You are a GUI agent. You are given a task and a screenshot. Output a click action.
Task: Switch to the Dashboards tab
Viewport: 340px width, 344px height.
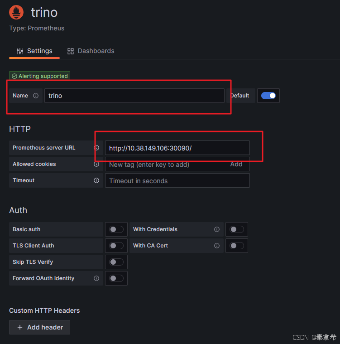click(x=91, y=51)
